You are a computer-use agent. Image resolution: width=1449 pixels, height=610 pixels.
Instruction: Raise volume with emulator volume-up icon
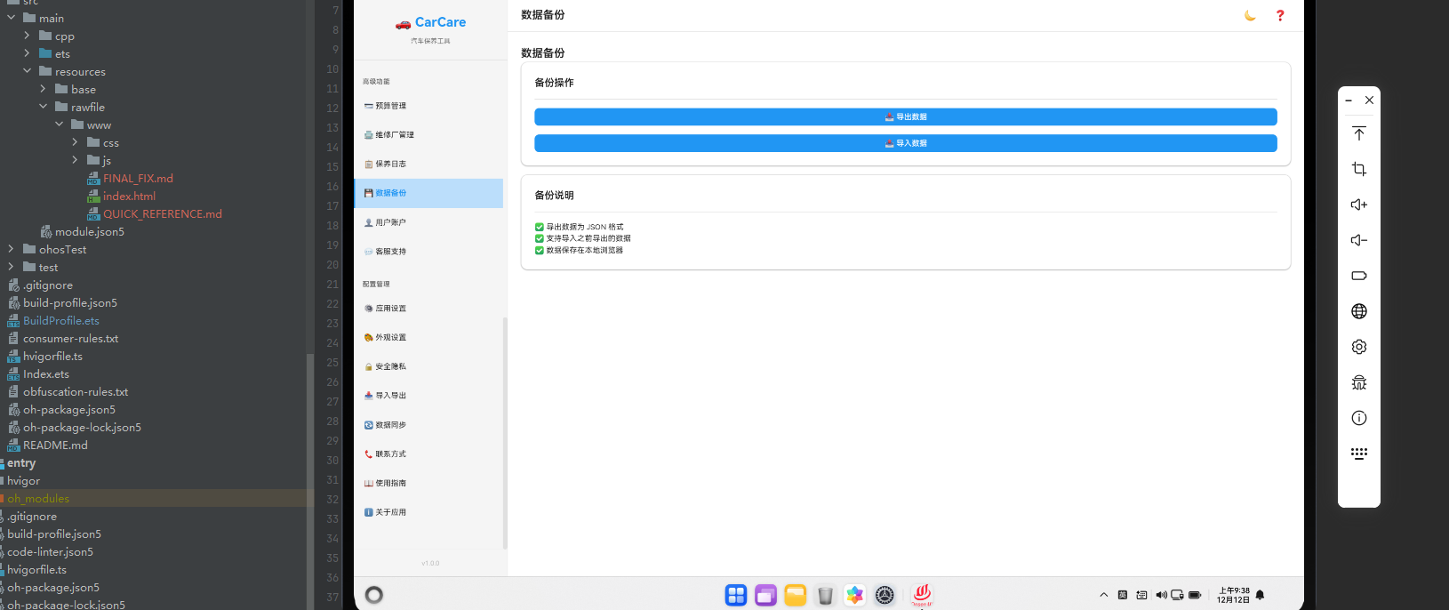tap(1359, 205)
